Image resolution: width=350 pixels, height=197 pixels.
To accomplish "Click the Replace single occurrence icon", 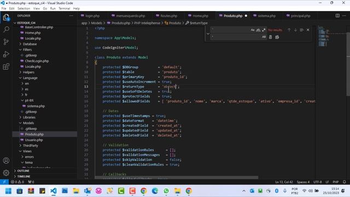I will [x=270, y=37].
